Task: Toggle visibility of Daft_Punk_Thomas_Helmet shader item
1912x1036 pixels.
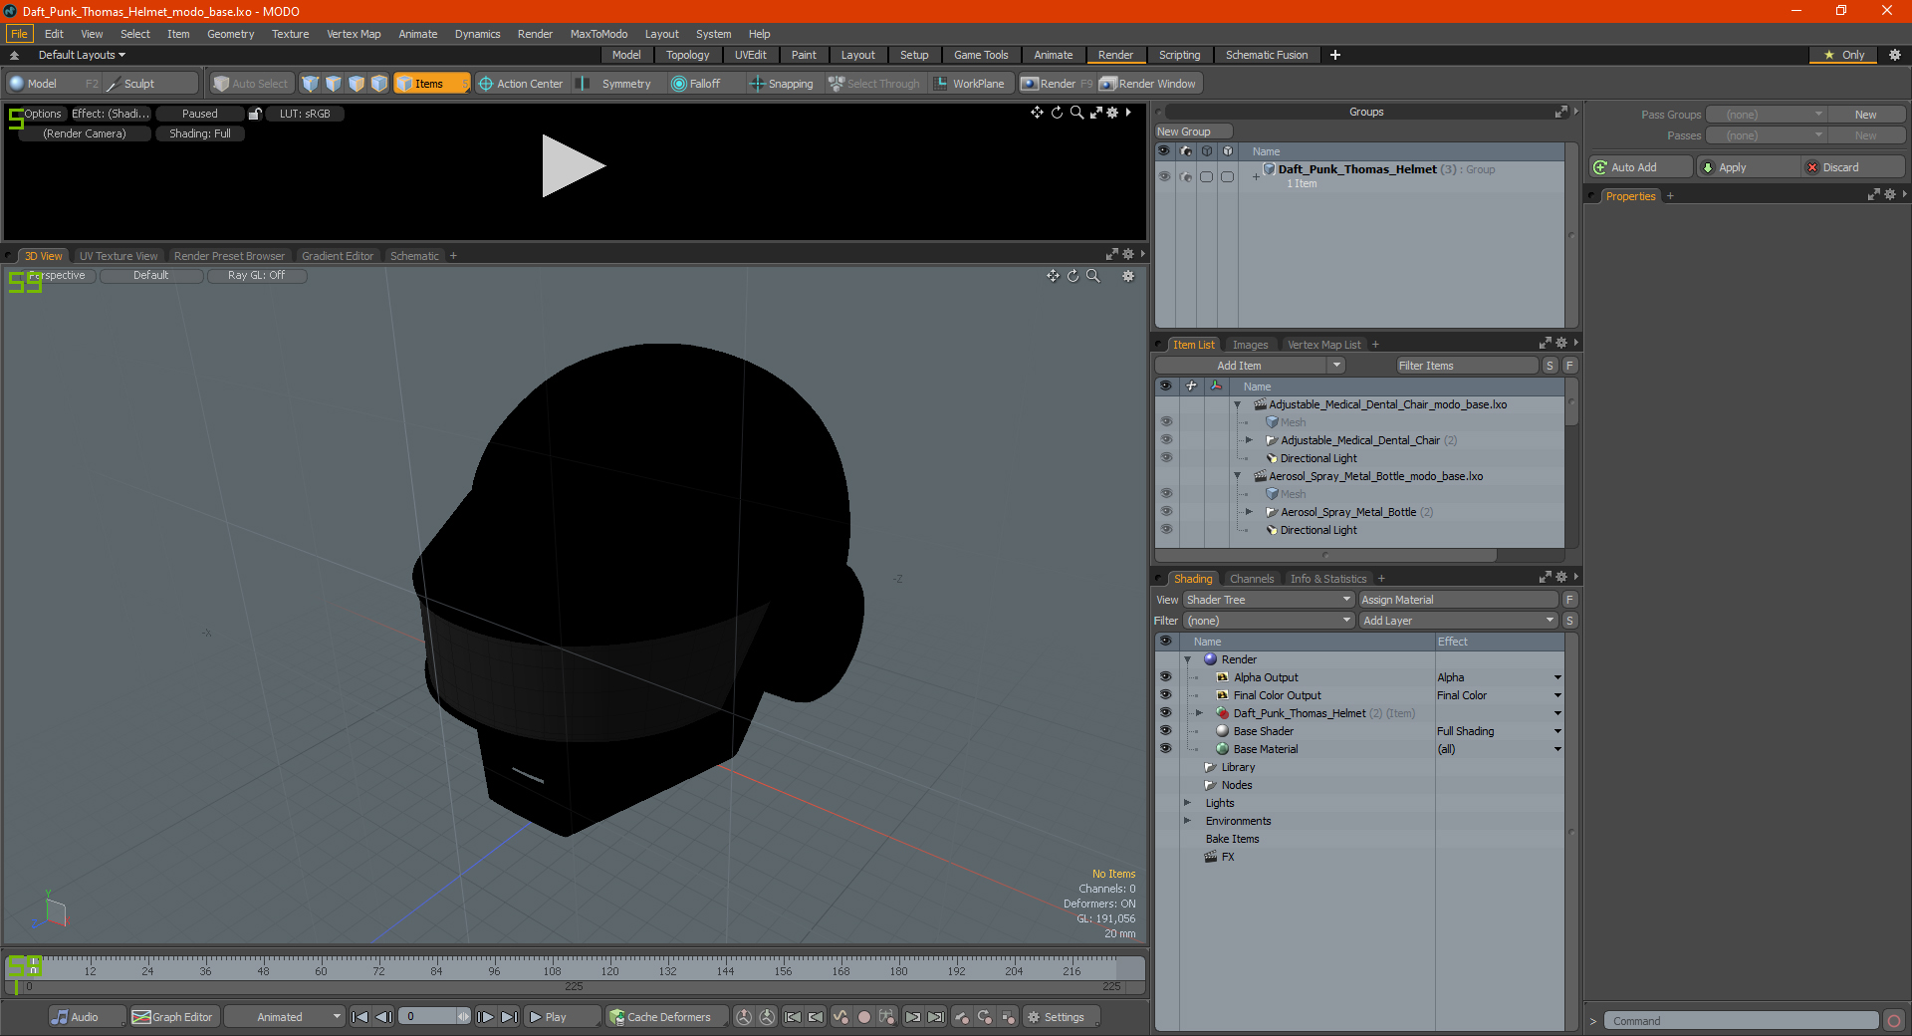Action: coord(1165,713)
